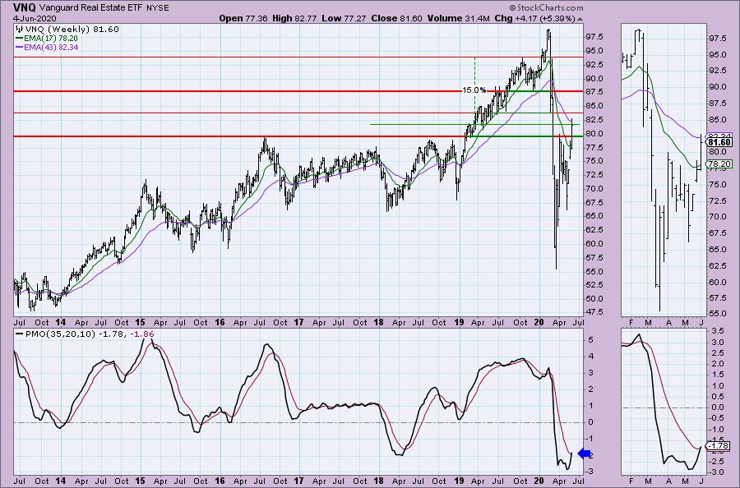Click the PMO(35,20,10) indicator label
The height and width of the screenshot is (488, 740).
coord(59,334)
